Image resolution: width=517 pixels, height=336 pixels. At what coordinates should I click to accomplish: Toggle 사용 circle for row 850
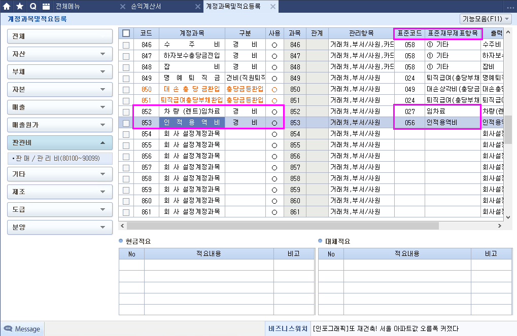click(x=274, y=90)
